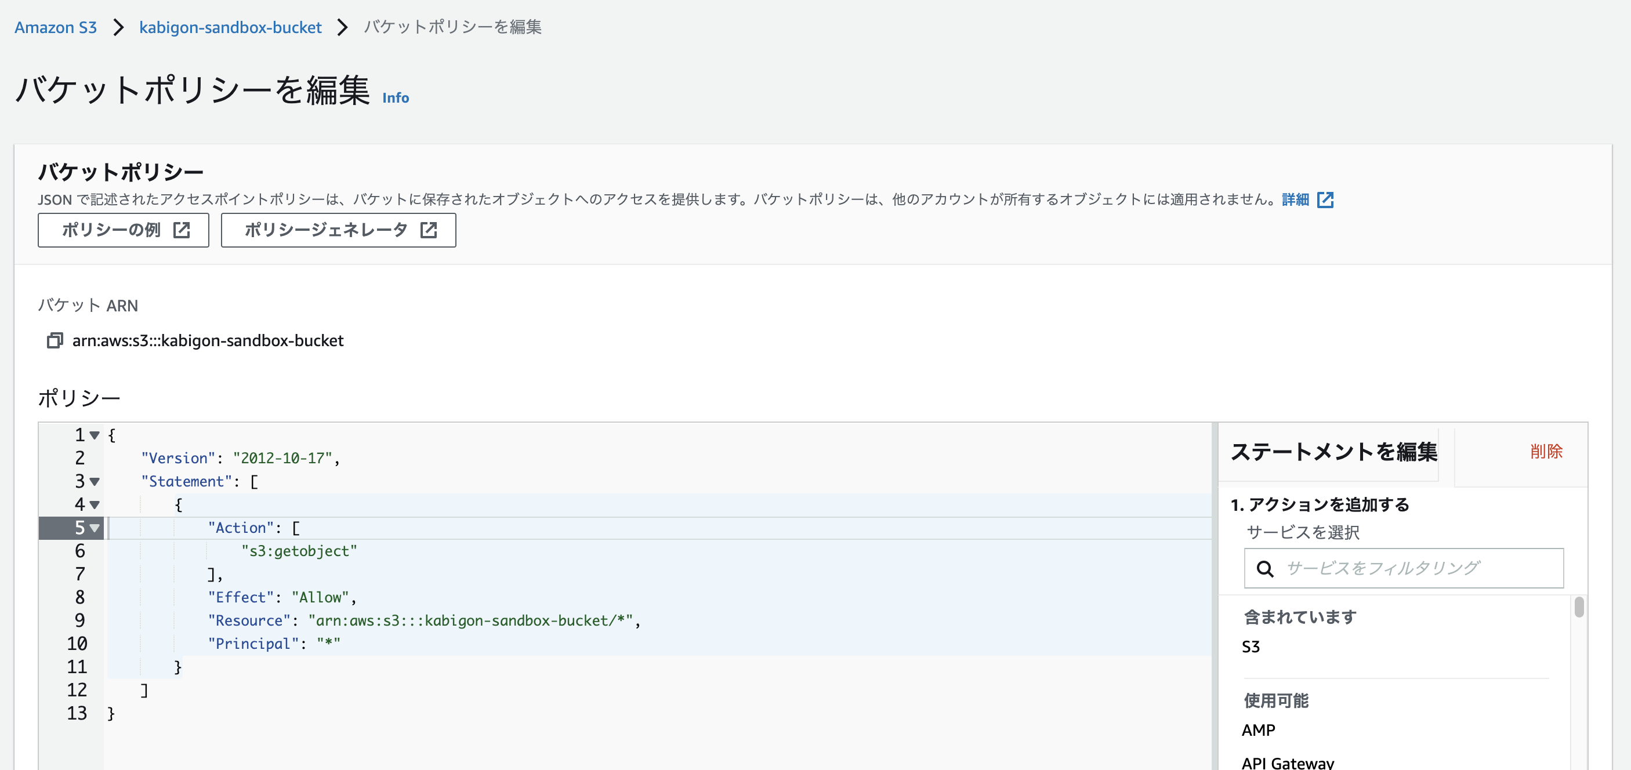Select the ステートメントを編集 tab
Viewport: 1631px width, 770px height.
1333,452
